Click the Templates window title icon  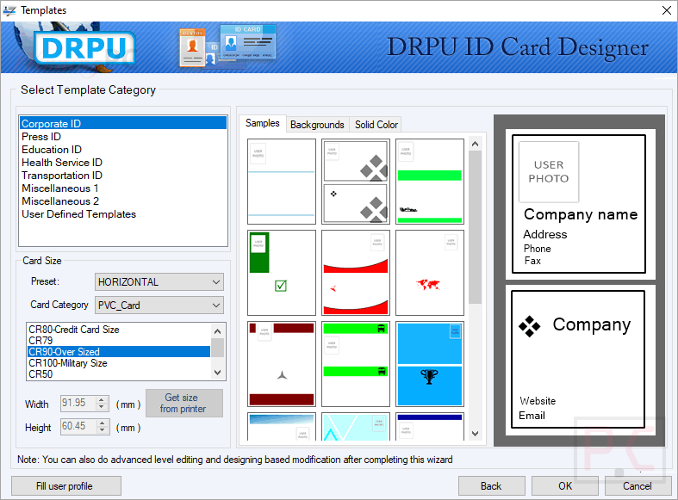pyautogui.click(x=9, y=10)
